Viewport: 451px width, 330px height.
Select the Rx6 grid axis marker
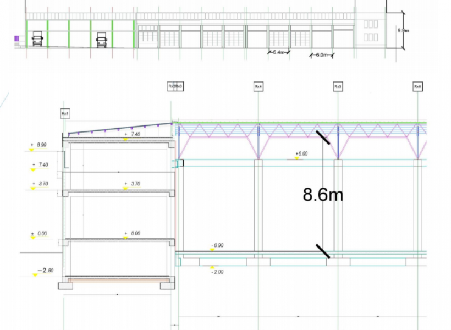[418, 86]
